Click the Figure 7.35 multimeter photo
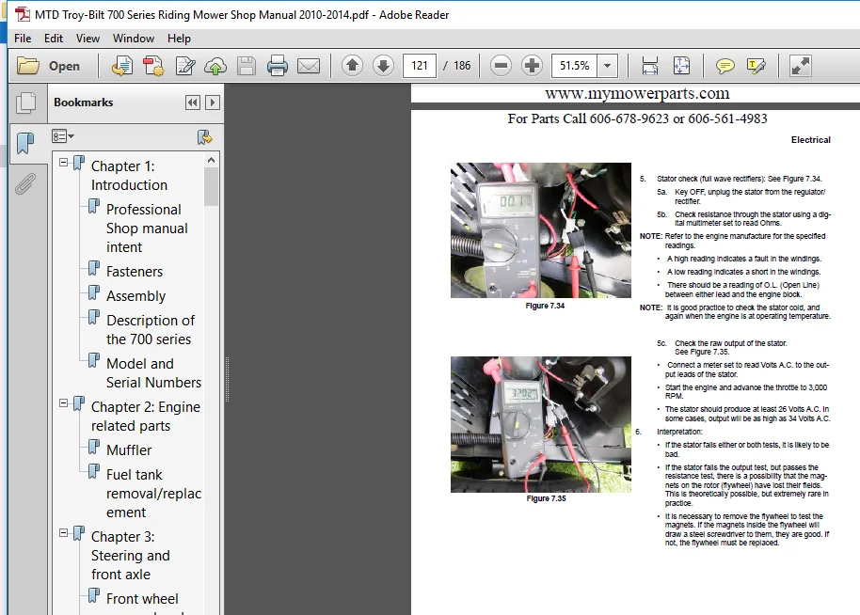 tap(541, 424)
